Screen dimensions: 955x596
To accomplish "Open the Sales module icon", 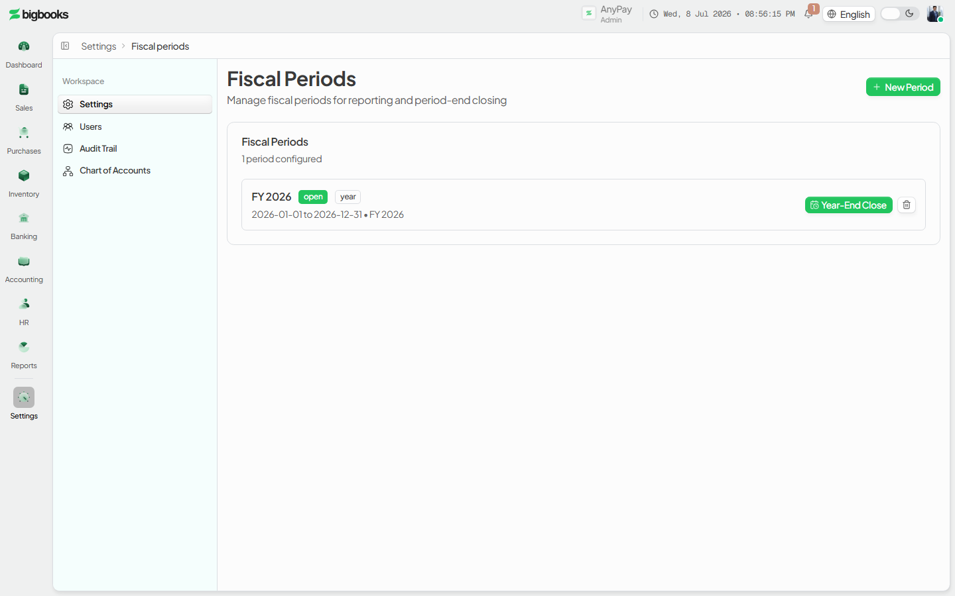I will [24, 89].
